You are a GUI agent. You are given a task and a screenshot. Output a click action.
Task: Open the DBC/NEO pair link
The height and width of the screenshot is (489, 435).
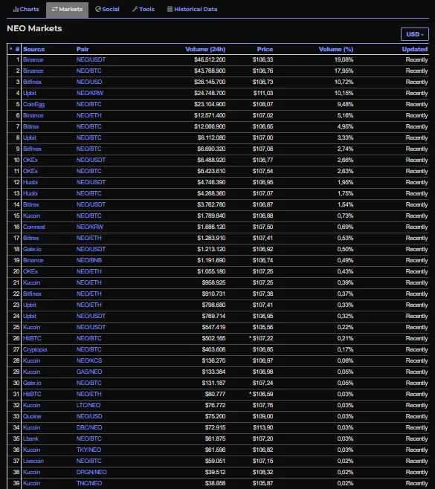pos(89,427)
